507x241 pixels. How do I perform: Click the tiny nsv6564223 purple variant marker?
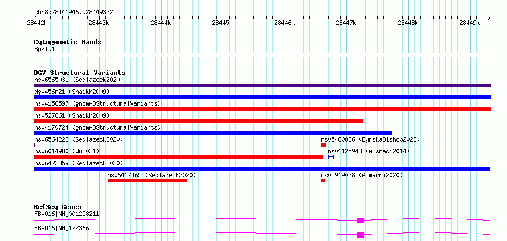pyautogui.click(x=34, y=145)
